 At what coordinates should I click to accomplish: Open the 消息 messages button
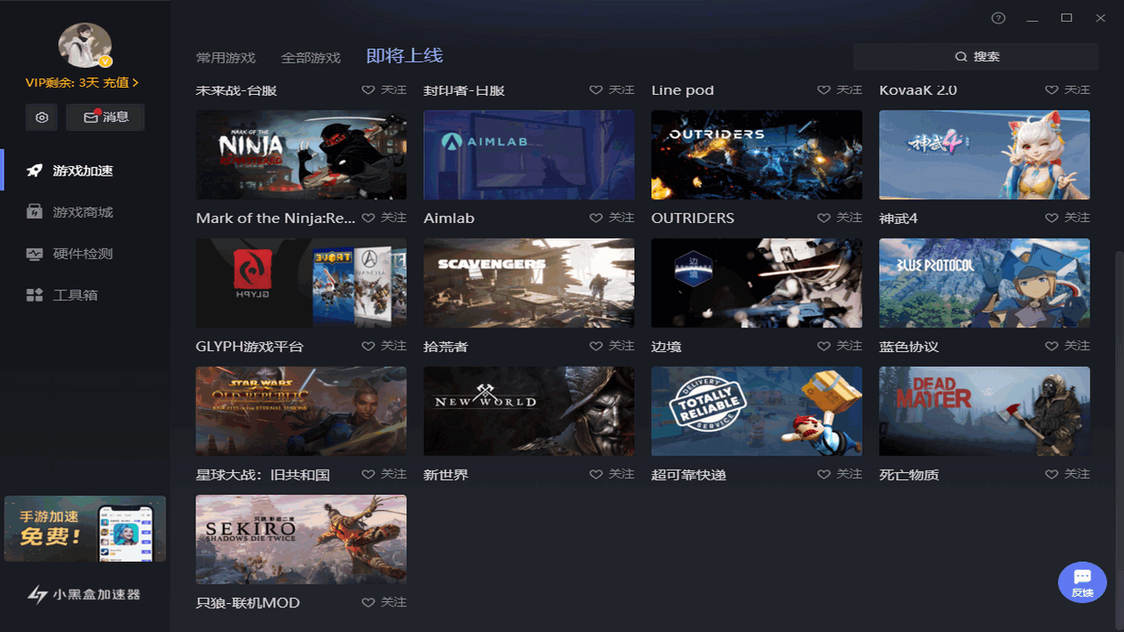(x=105, y=118)
